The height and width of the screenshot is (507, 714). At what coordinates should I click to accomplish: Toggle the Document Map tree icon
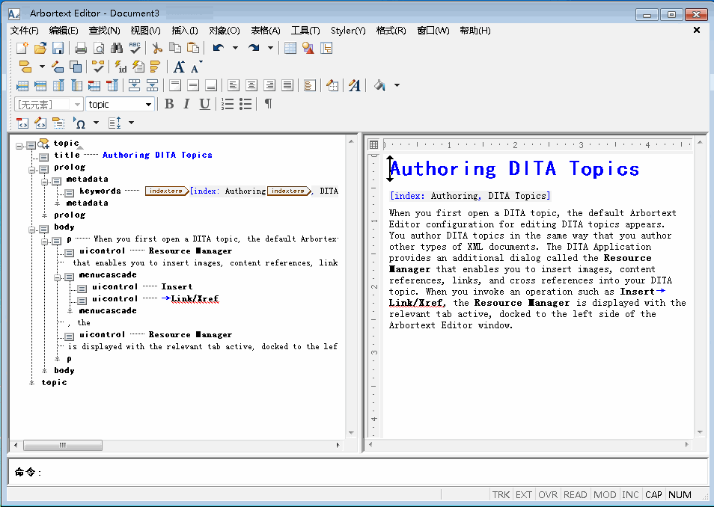pos(326,48)
